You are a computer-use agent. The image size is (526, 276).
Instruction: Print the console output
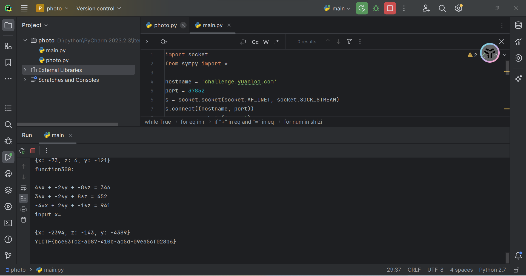24,209
